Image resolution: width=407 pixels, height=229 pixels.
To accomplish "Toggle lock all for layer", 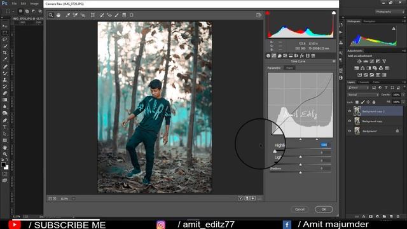I will coord(374,102).
